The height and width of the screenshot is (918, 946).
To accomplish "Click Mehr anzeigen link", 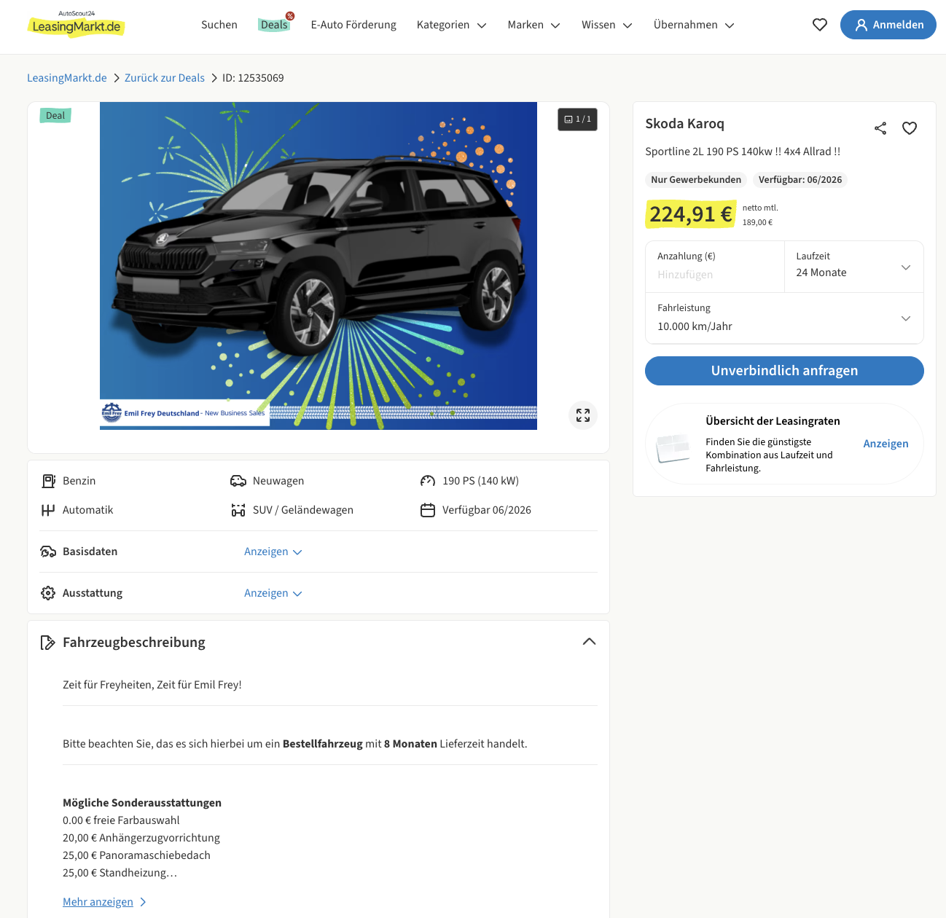I will point(98,902).
